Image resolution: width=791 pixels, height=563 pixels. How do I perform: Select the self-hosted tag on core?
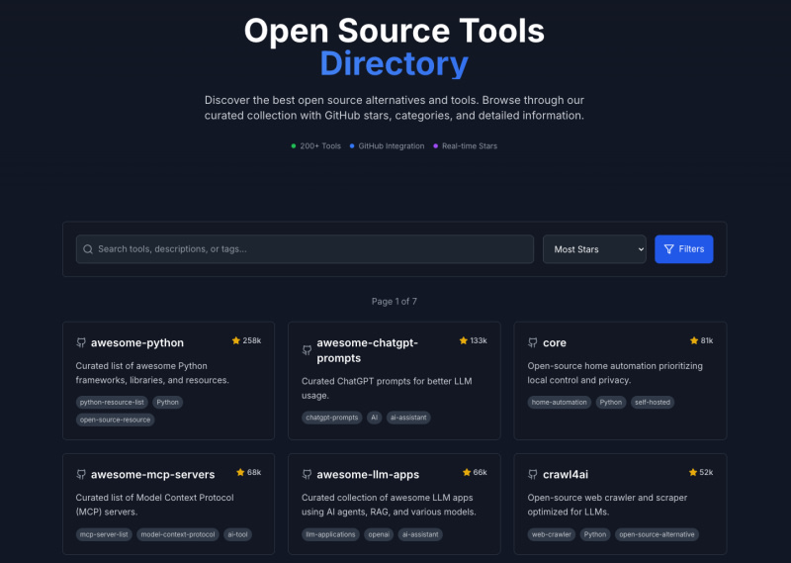coord(652,403)
